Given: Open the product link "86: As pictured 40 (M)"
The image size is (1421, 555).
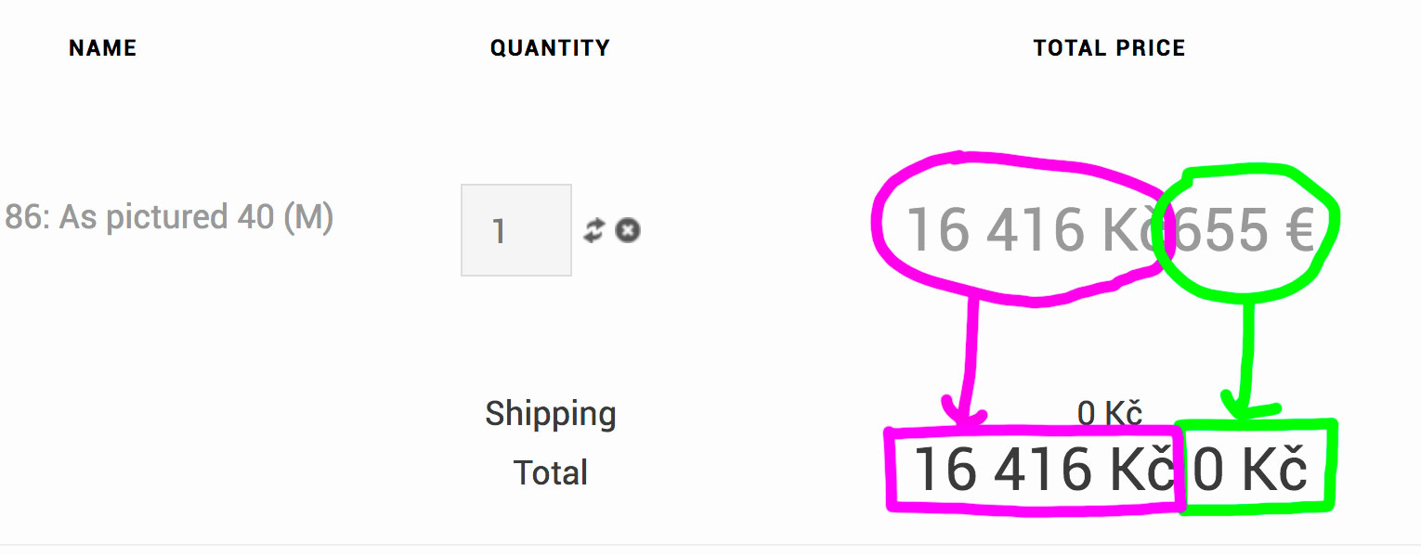Looking at the screenshot, I should pos(169,217).
